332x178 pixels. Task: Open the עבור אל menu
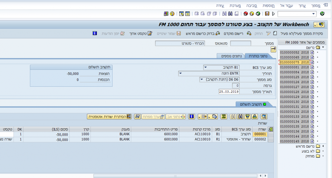point(287,6)
